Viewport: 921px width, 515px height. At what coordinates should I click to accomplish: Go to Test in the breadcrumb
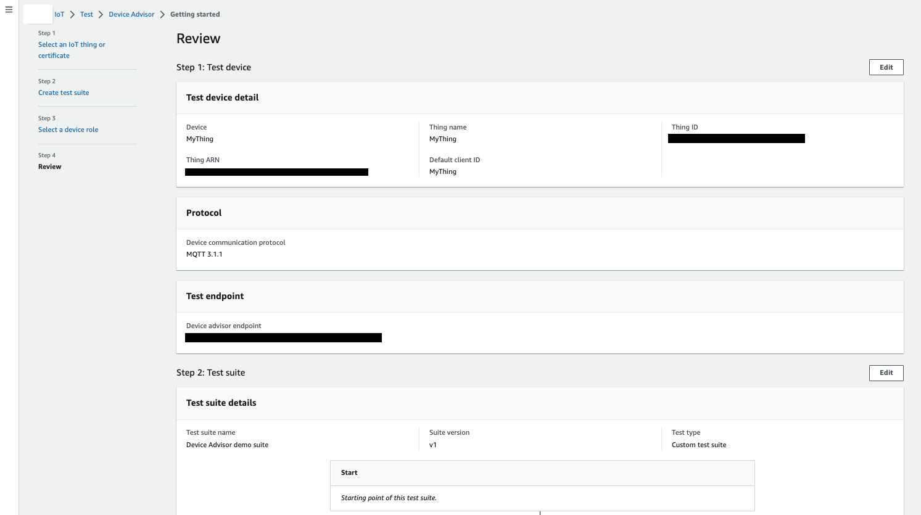86,14
